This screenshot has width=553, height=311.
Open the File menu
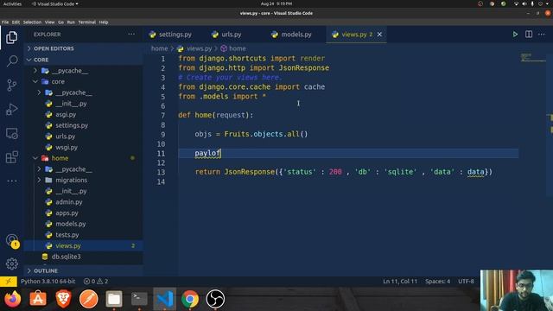(5, 22)
